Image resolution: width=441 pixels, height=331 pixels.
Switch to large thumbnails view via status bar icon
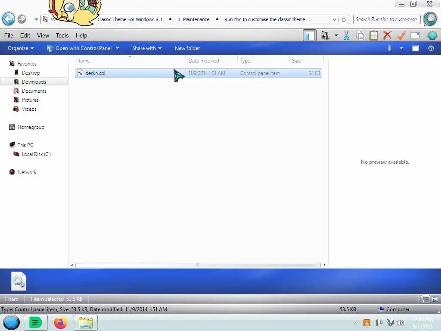click(435, 299)
